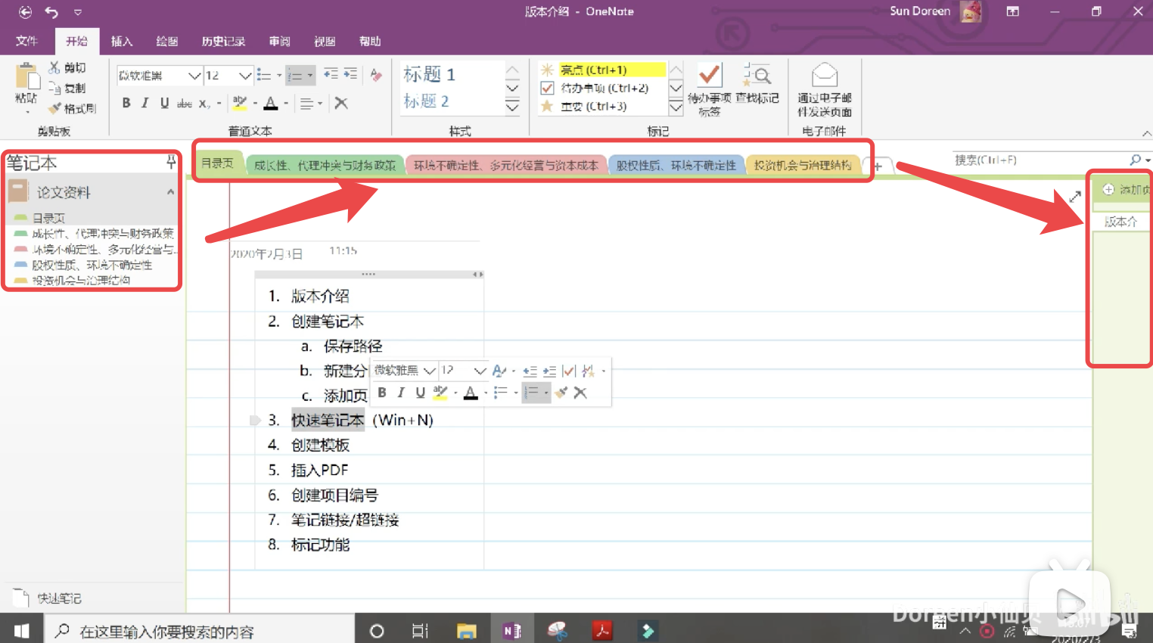Click the Styles icon in floating mini toolbar
This screenshot has height=643, width=1153.
point(499,371)
